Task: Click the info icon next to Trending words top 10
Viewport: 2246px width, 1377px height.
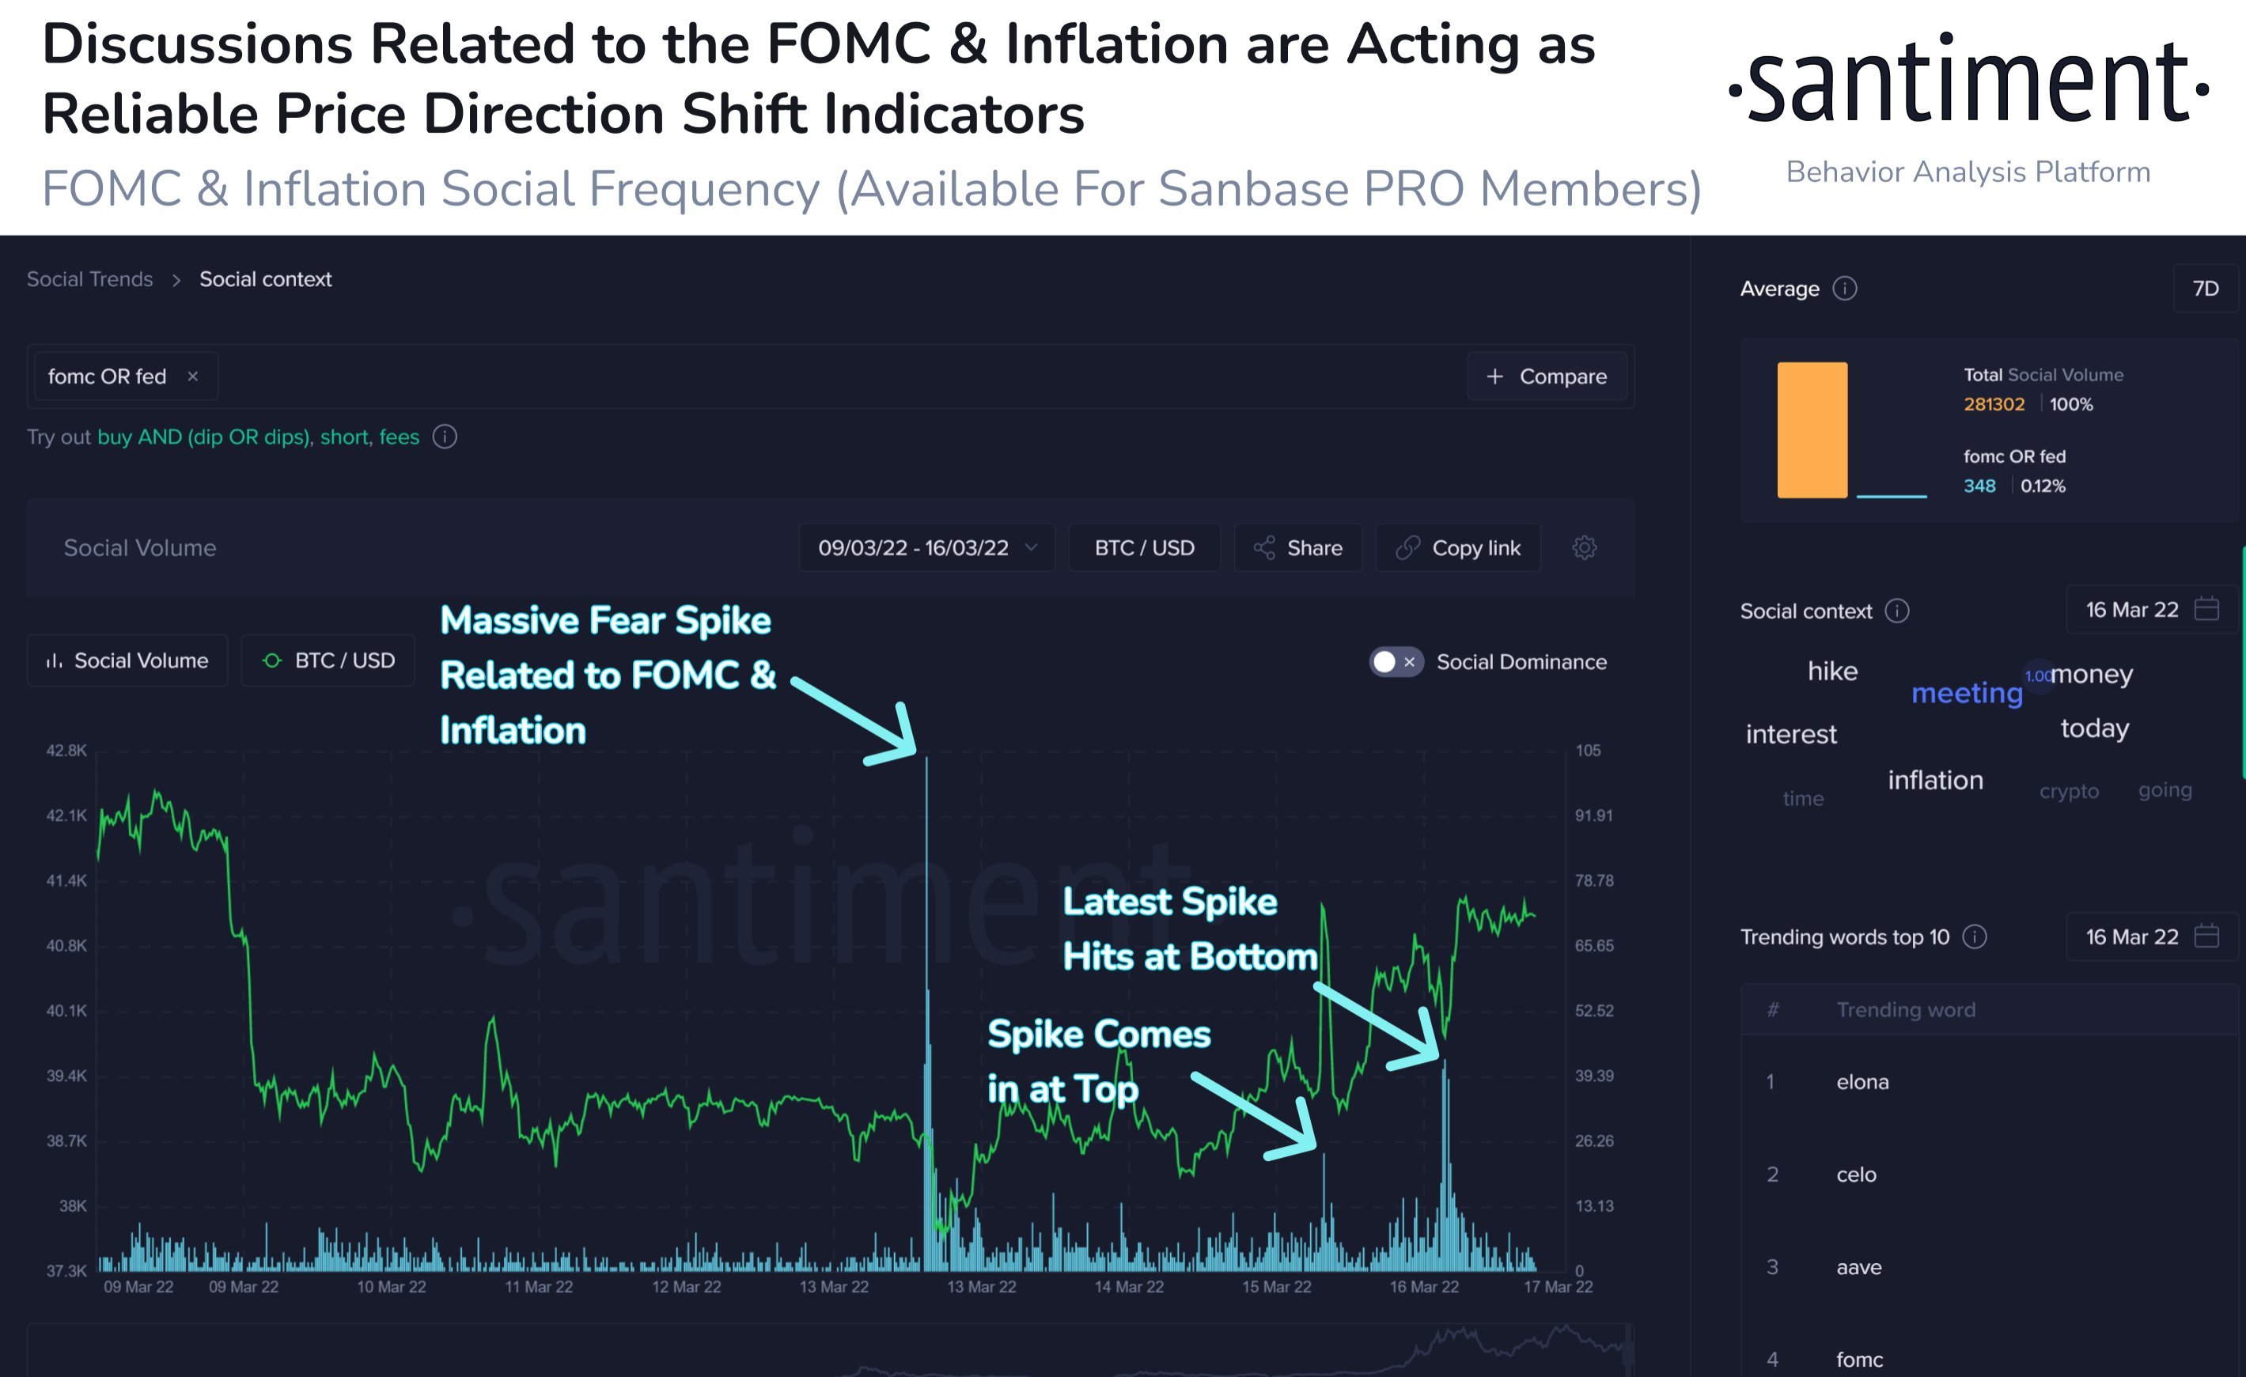Action: [1976, 936]
